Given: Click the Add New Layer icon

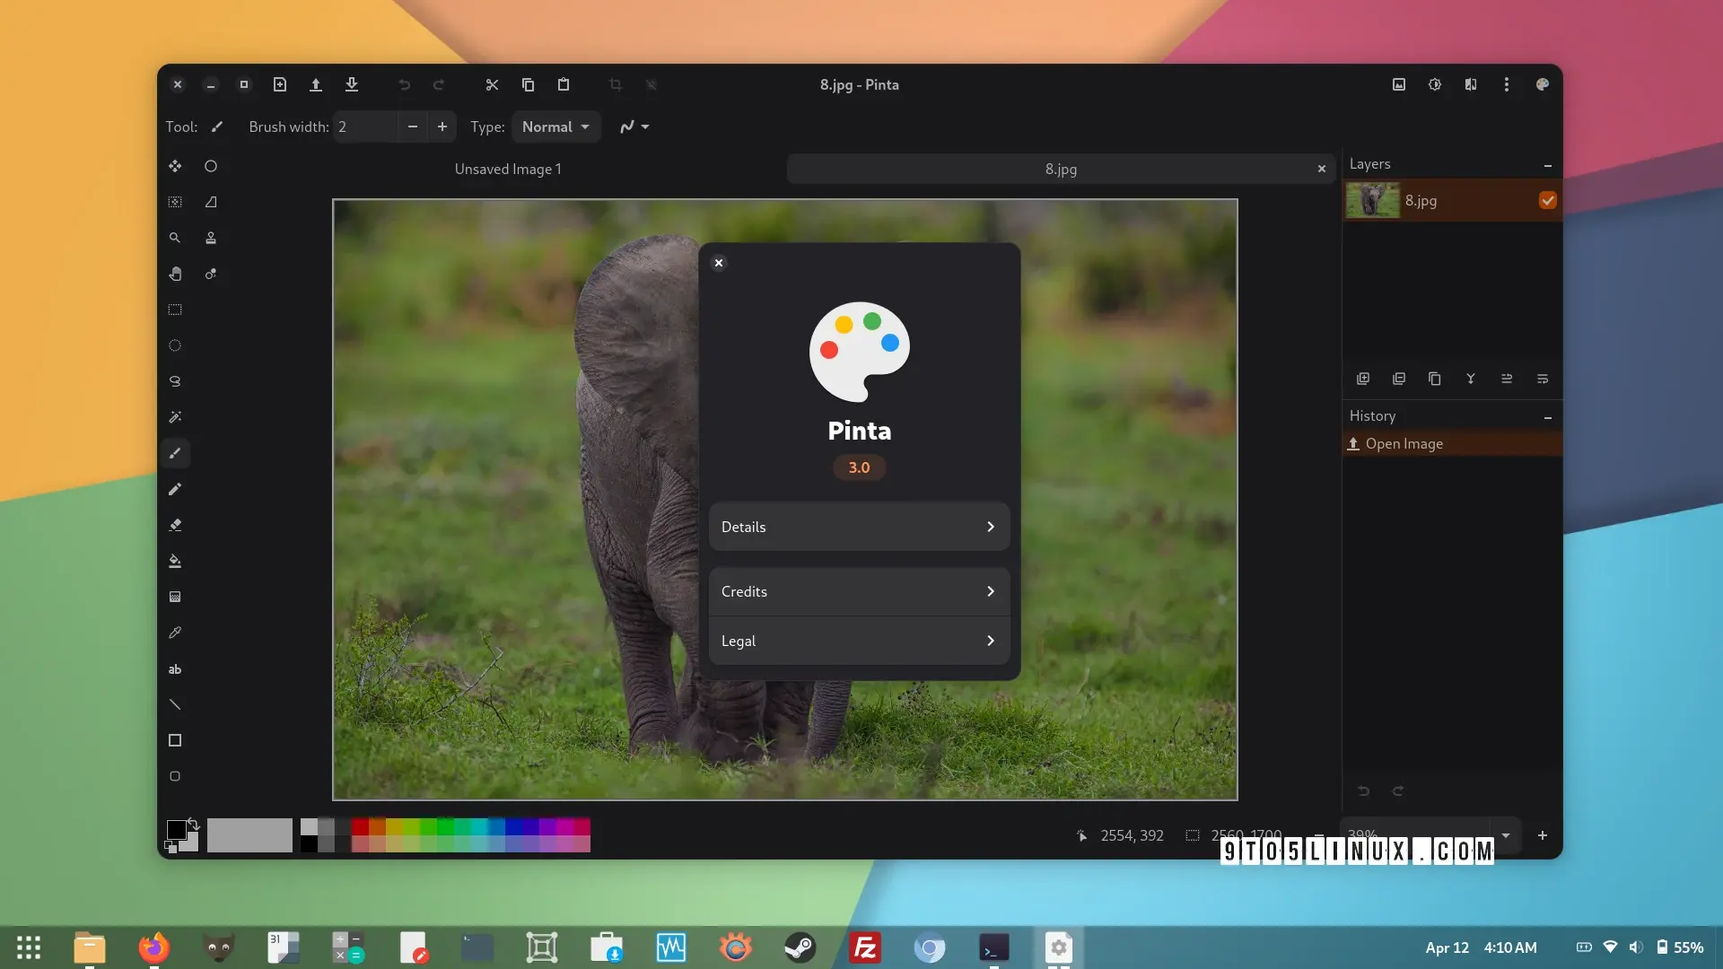Looking at the screenshot, I should 1363,379.
